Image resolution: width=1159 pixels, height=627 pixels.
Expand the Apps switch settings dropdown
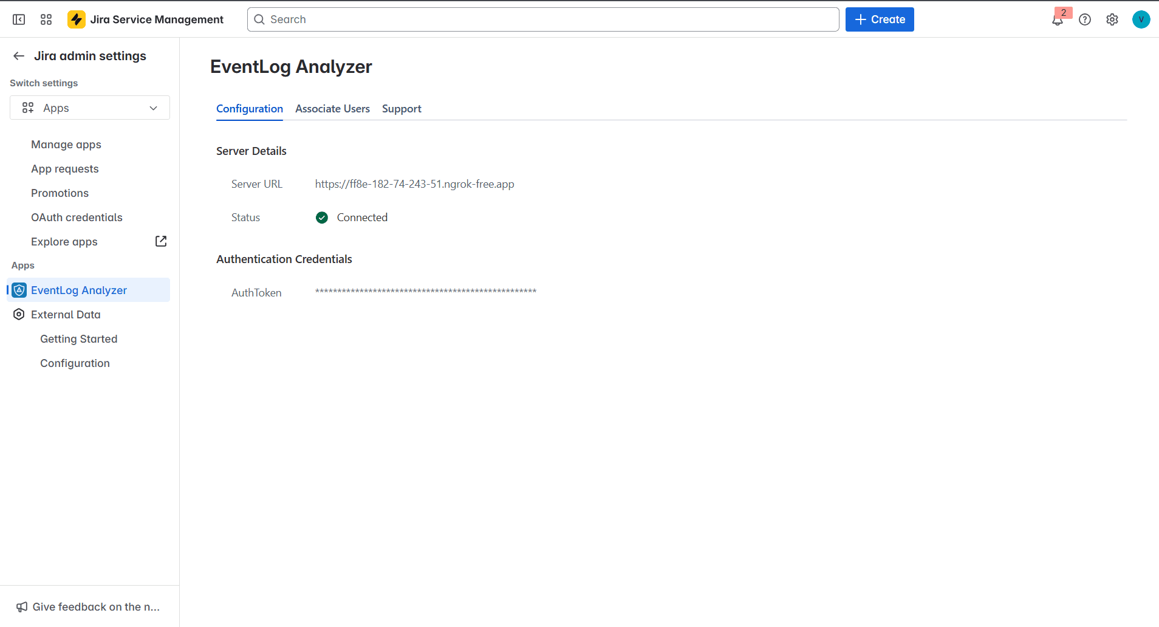90,108
